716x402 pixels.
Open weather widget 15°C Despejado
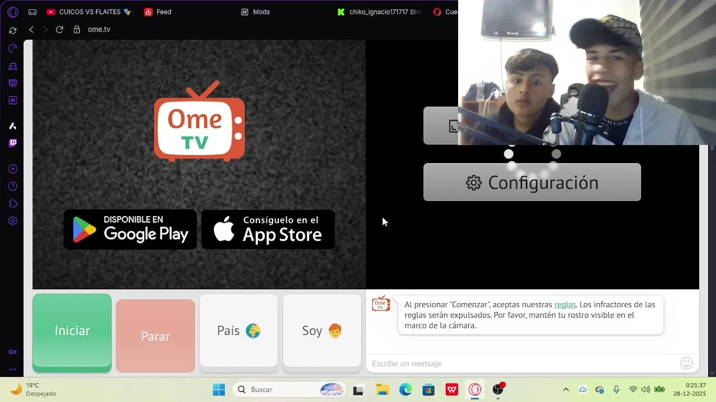tap(34, 390)
